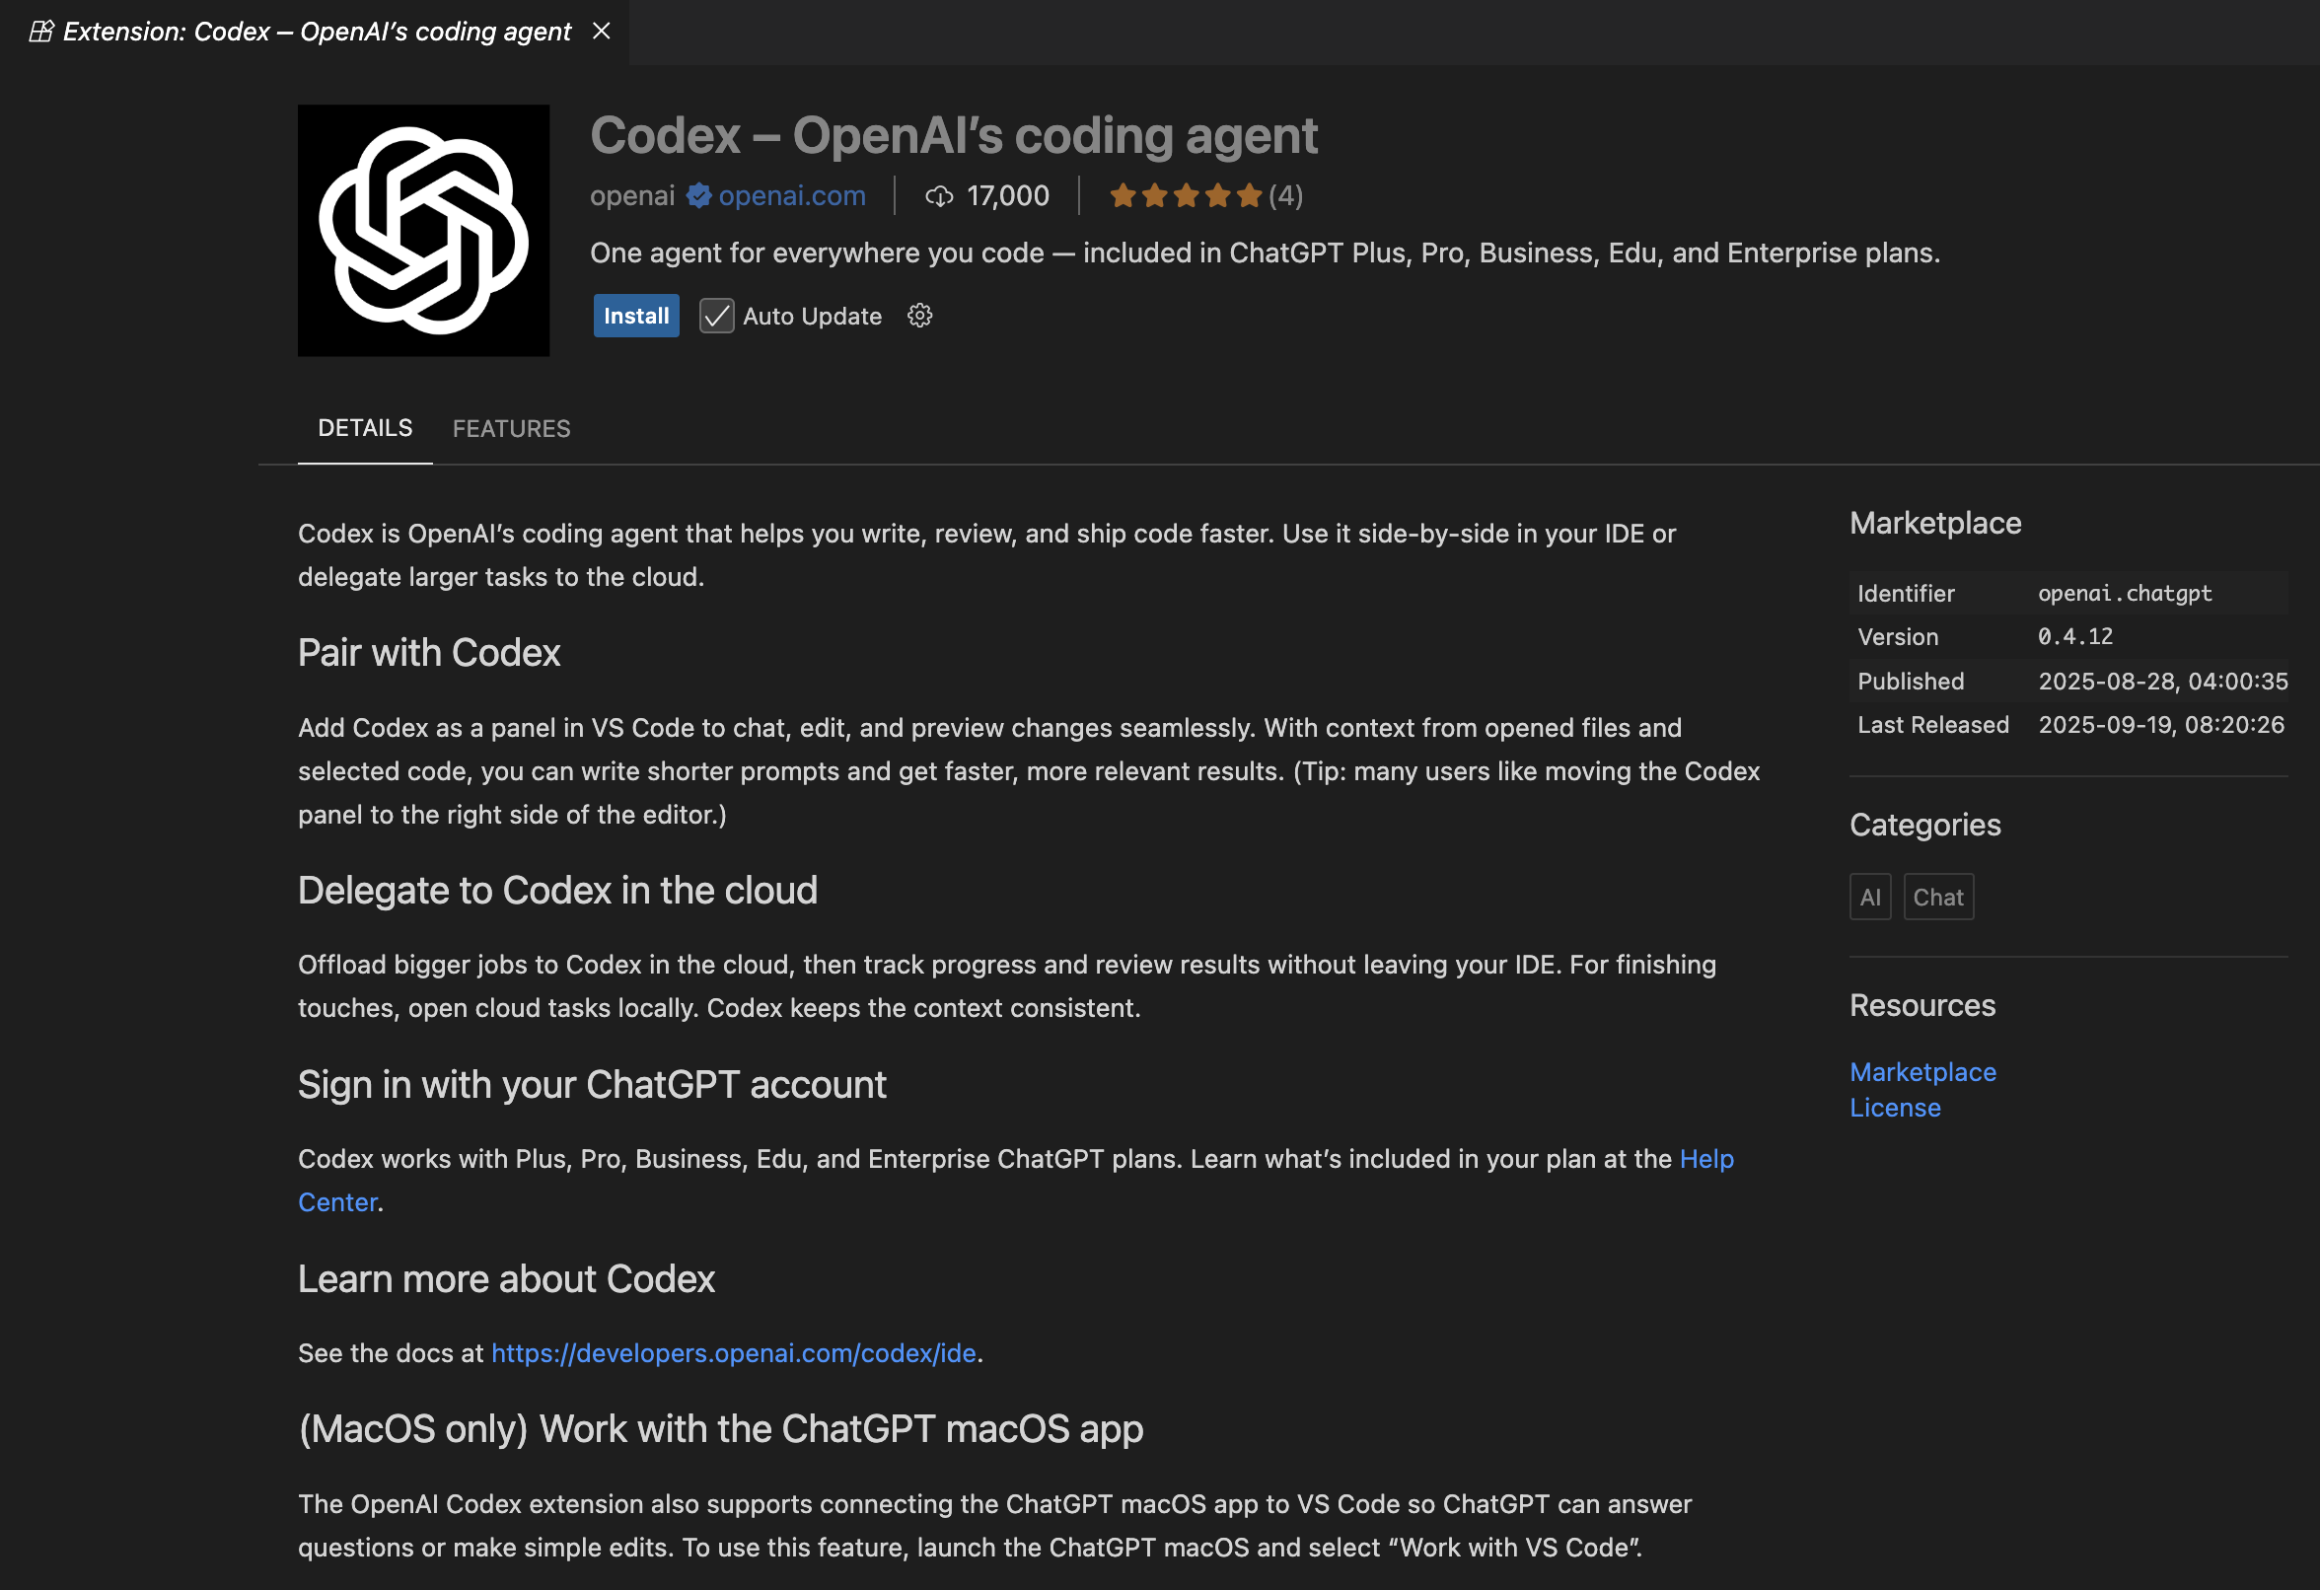
Task: Open the Help Center link
Action: point(1706,1159)
